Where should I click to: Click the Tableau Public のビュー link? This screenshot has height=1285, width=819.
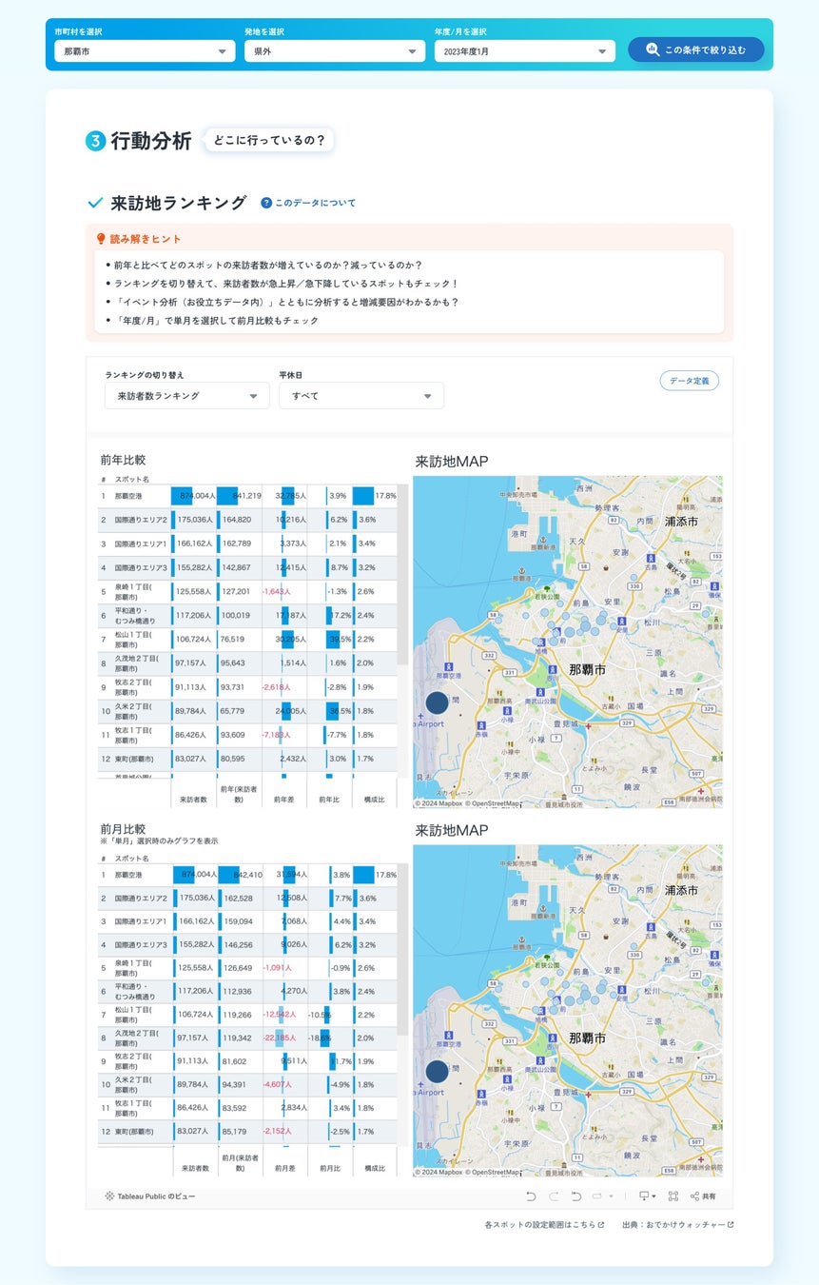click(150, 1196)
